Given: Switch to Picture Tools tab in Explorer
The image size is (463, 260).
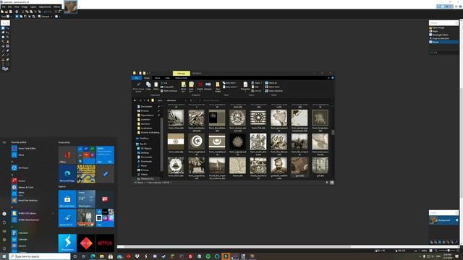Looking at the screenshot, I should coord(181,78).
